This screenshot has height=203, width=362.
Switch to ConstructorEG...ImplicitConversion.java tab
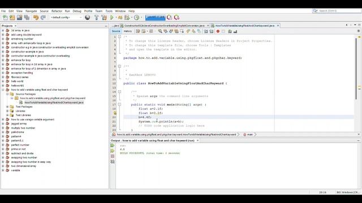[x=165, y=25]
